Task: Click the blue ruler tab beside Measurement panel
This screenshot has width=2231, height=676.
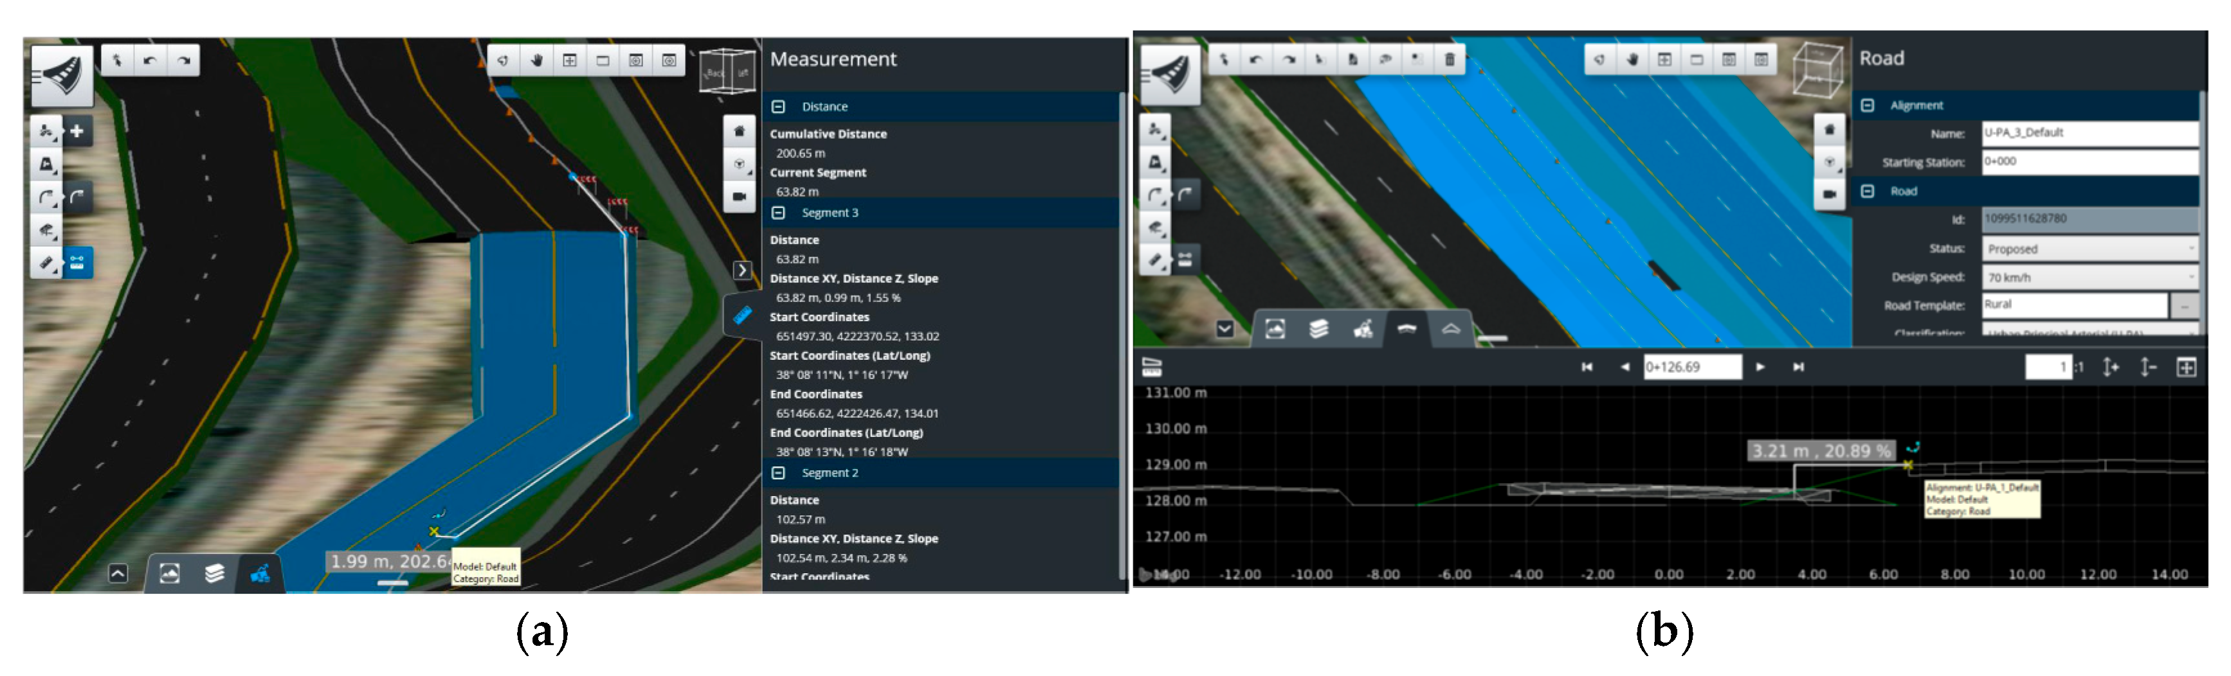Action: click(x=742, y=315)
